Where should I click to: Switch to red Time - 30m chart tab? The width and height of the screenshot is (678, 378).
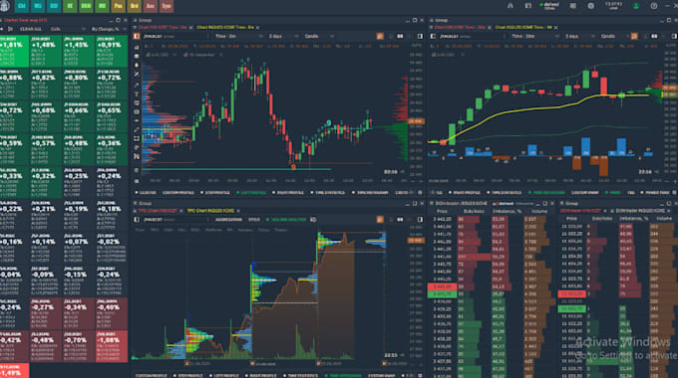(460, 27)
